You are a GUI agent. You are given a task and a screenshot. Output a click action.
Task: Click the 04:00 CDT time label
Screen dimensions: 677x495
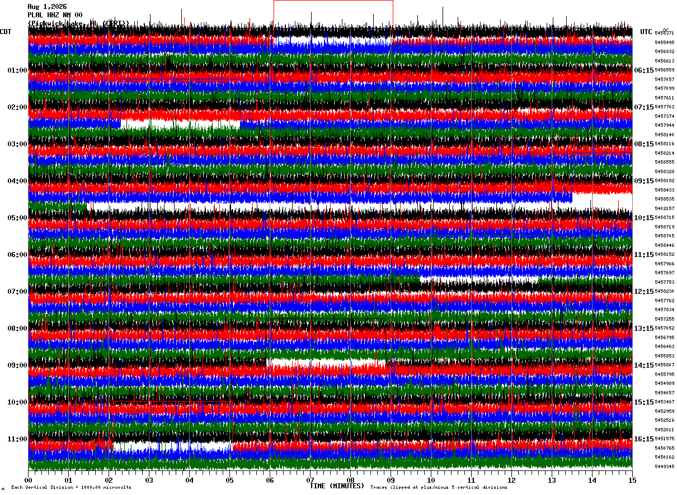(x=17, y=181)
